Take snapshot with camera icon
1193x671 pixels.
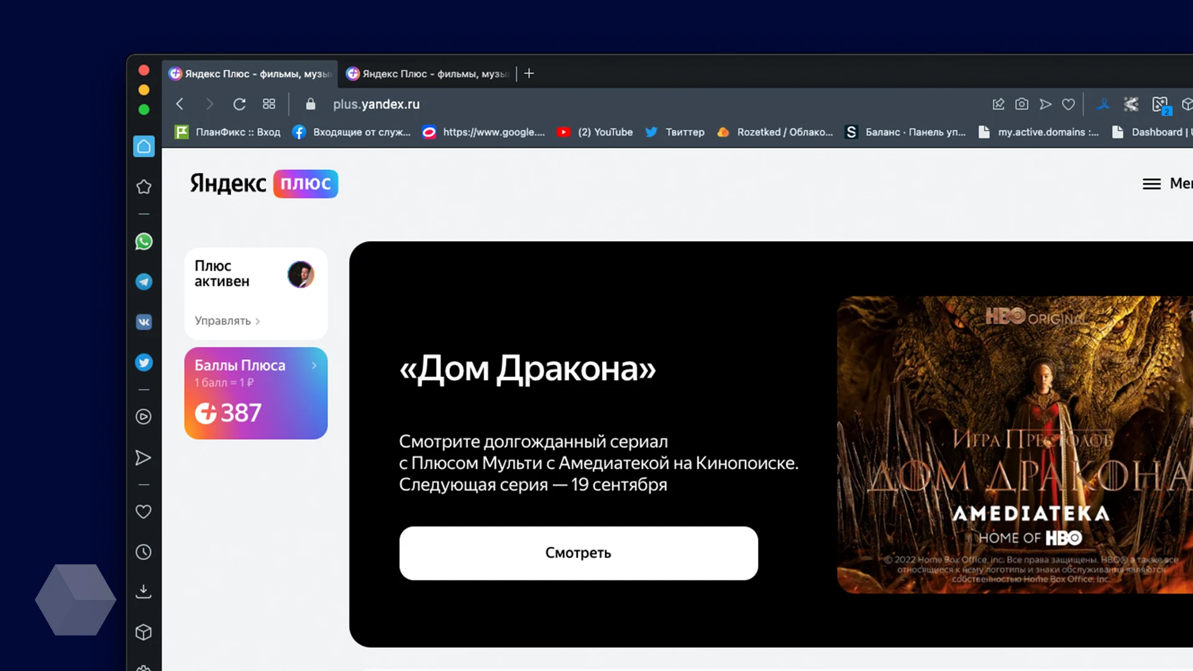[1022, 104]
